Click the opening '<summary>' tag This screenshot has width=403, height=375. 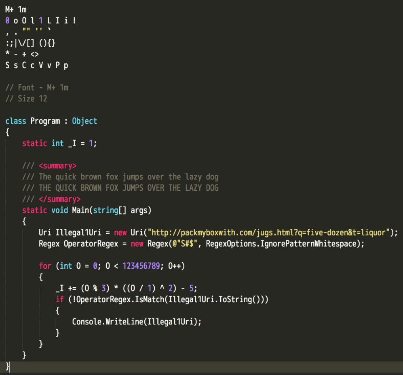(57, 166)
